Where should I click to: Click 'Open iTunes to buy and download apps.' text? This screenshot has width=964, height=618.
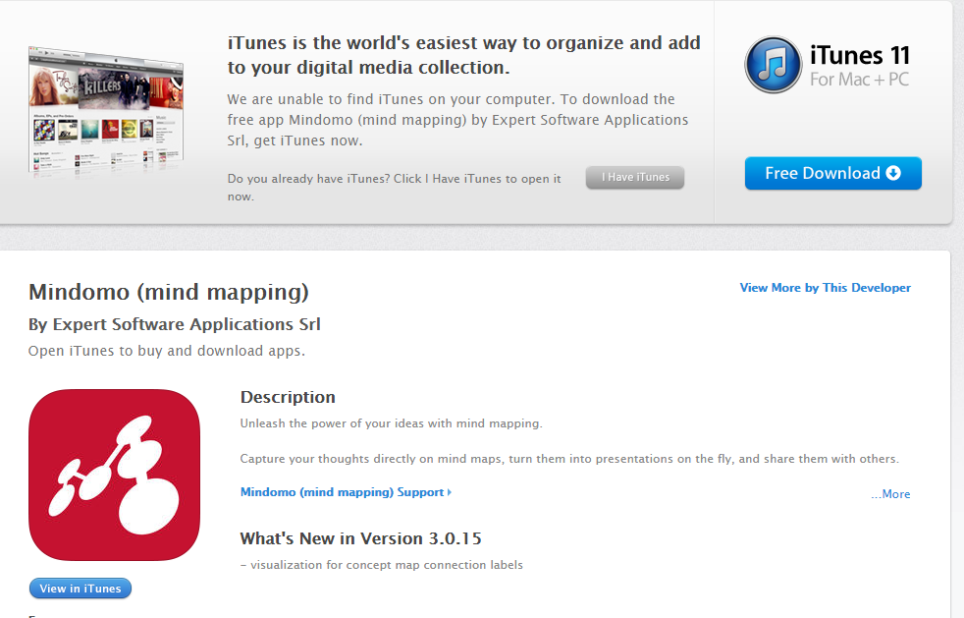click(167, 351)
